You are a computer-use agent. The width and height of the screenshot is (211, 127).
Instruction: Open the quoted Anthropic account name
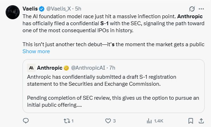50,68
